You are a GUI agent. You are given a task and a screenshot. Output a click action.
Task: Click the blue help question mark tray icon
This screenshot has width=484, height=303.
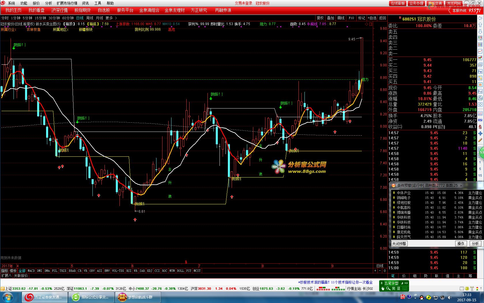click(x=409, y=297)
